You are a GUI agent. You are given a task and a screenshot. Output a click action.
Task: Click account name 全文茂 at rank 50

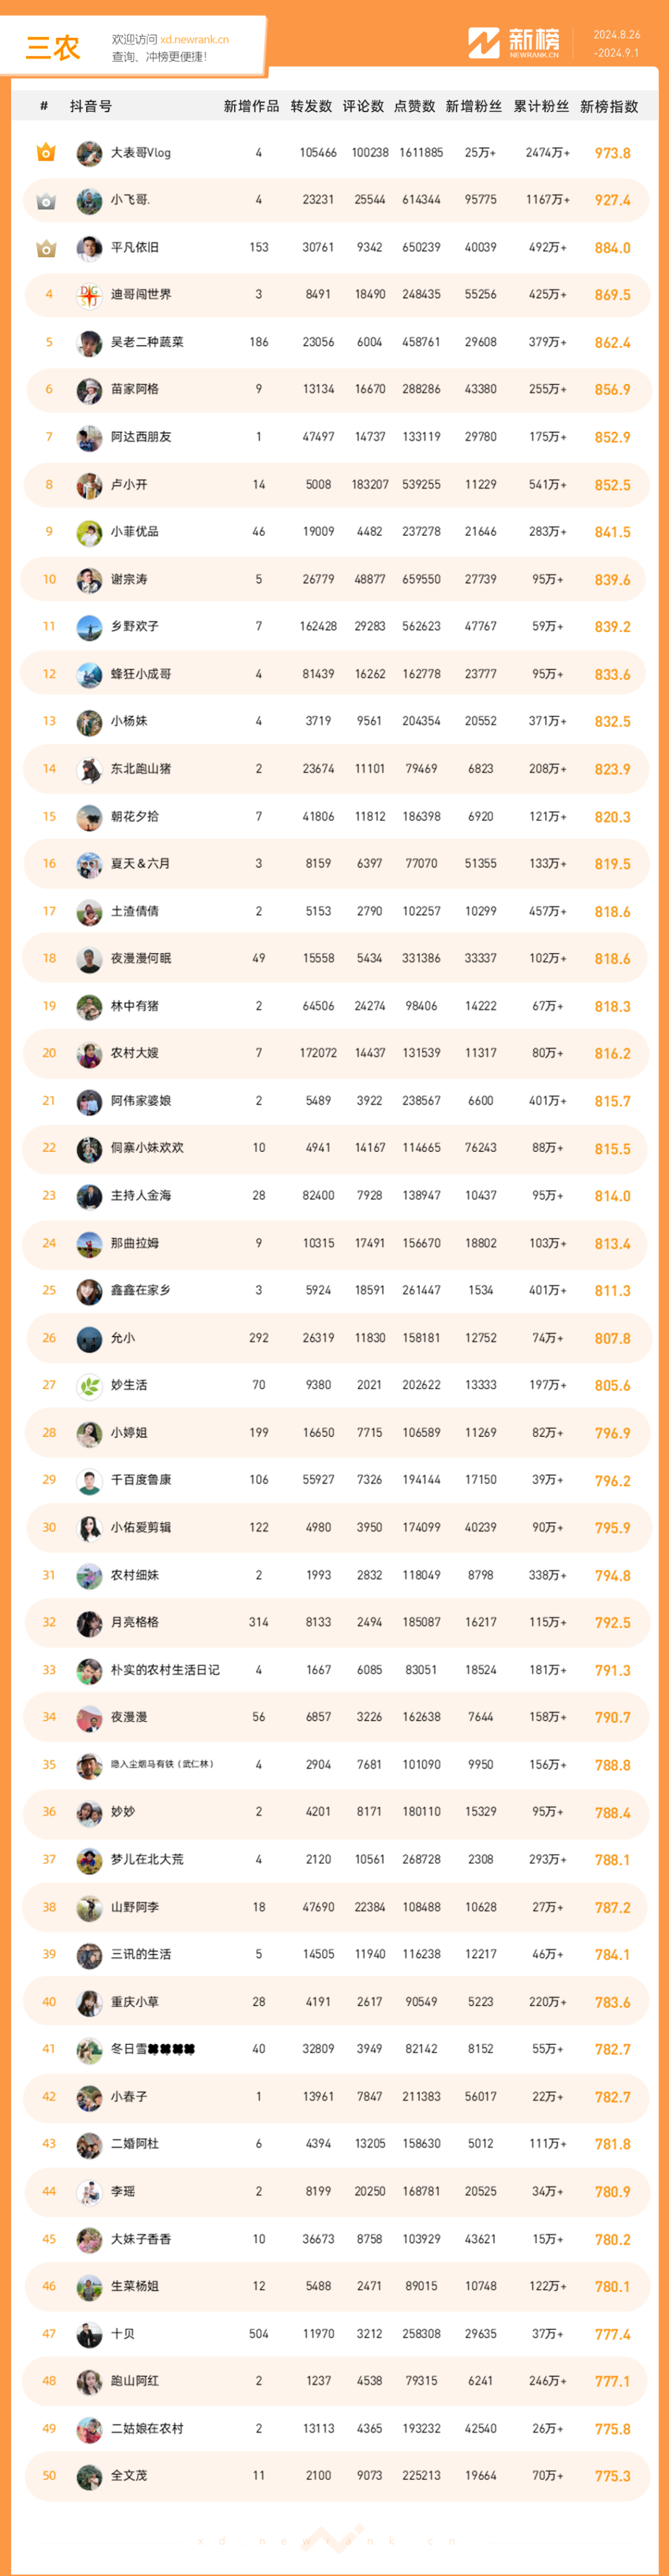tap(128, 2475)
